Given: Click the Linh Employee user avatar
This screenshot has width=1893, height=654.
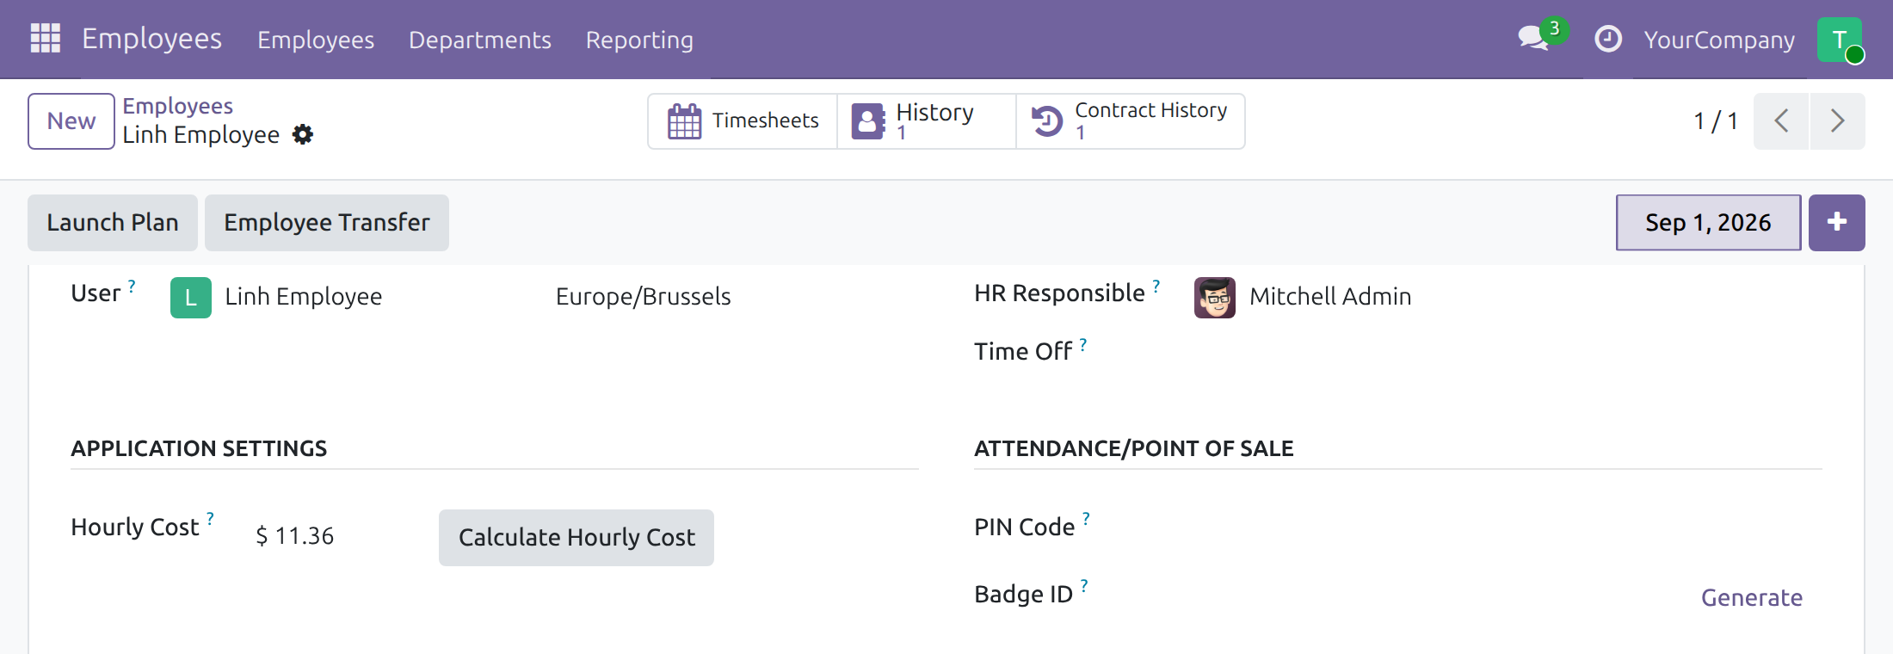Looking at the screenshot, I should tap(191, 298).
